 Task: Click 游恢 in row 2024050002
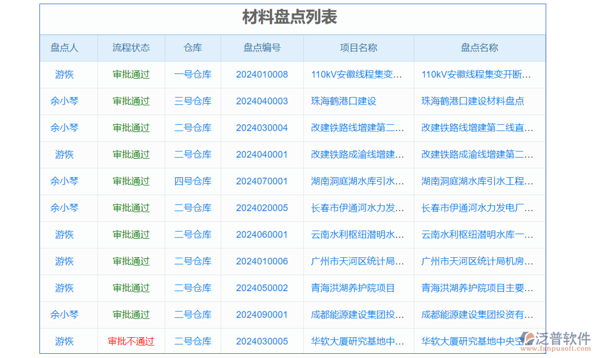64,288
